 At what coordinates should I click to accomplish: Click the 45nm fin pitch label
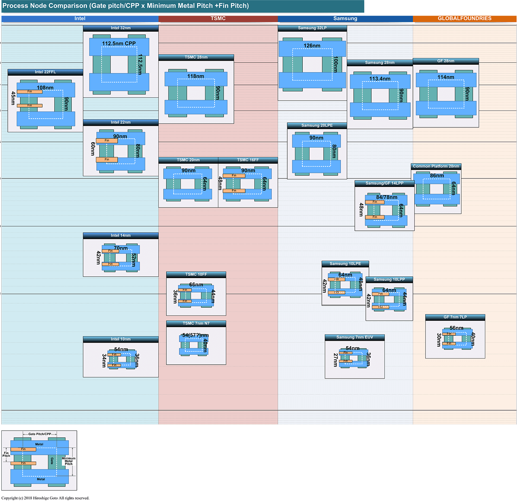click(x=13, y=98)
